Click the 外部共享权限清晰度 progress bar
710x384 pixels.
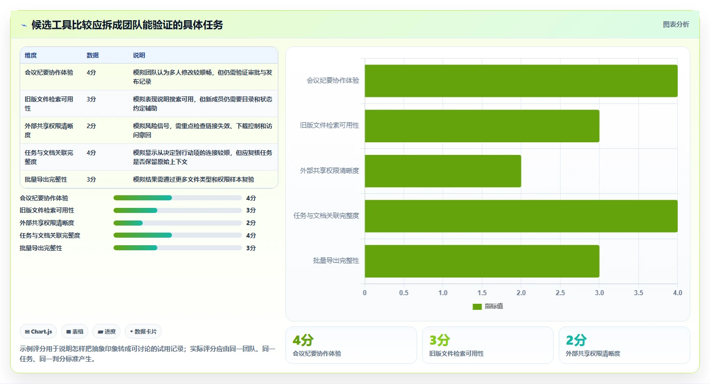click(177, 223)
